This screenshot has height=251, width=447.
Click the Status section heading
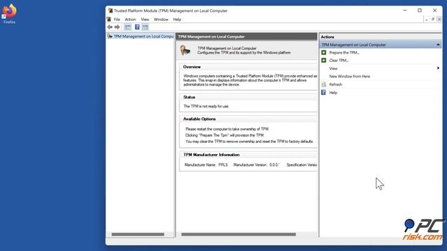coord(189,97)
